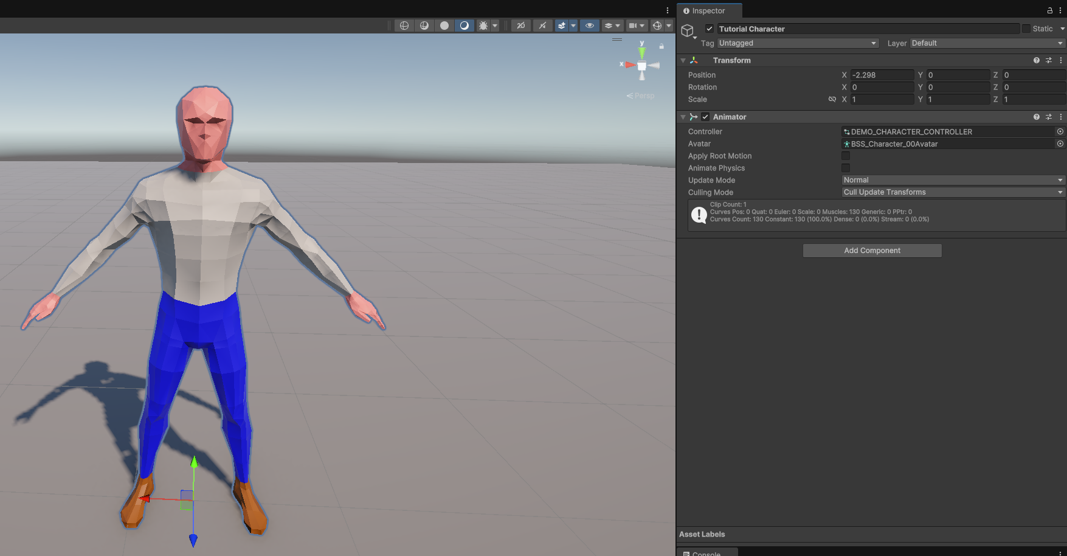Switch to unlit shading mode button
The height and width of the screenshot is (556, 1067).
coord(444,26)
